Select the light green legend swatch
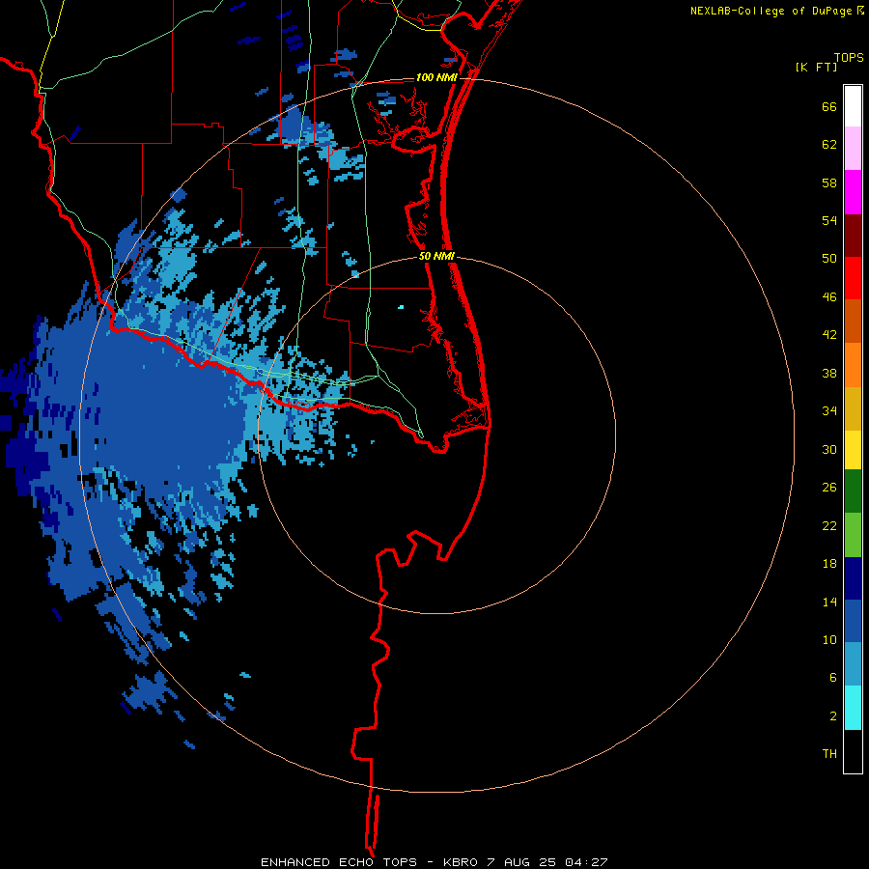Image resolution: width=869 pixels, height=869 pixels. 853,535
